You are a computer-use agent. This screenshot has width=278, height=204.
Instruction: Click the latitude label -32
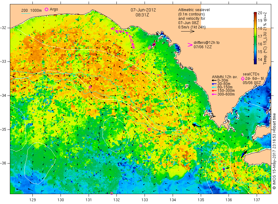point(3,28)
